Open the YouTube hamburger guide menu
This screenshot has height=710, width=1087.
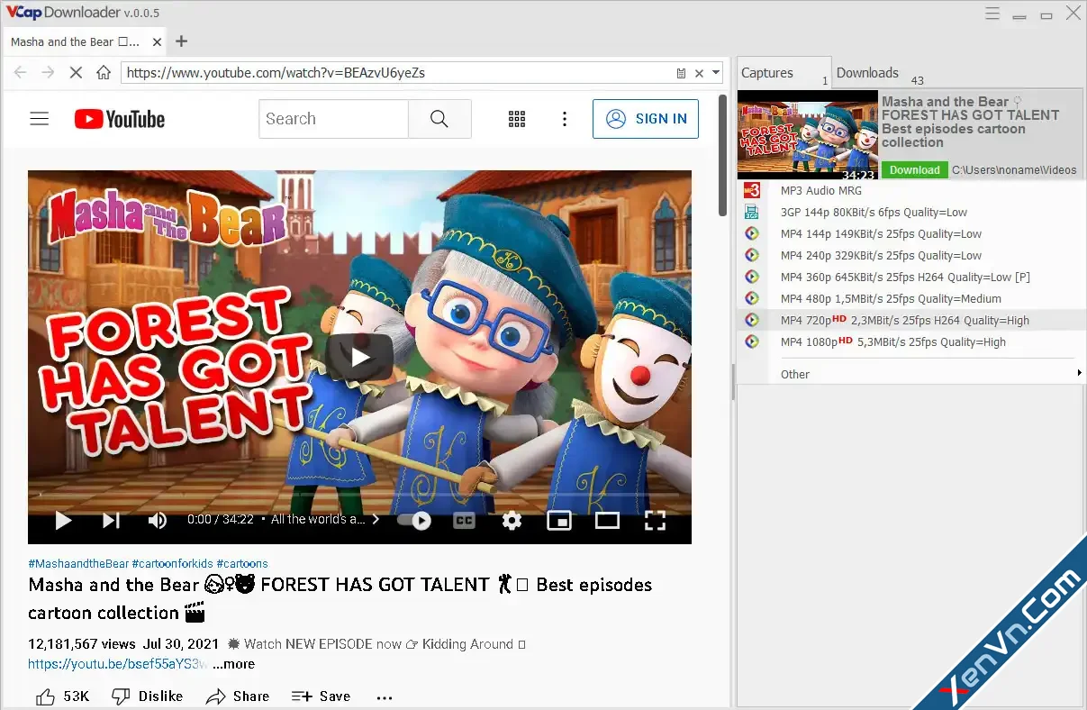(x=39, y=119)
